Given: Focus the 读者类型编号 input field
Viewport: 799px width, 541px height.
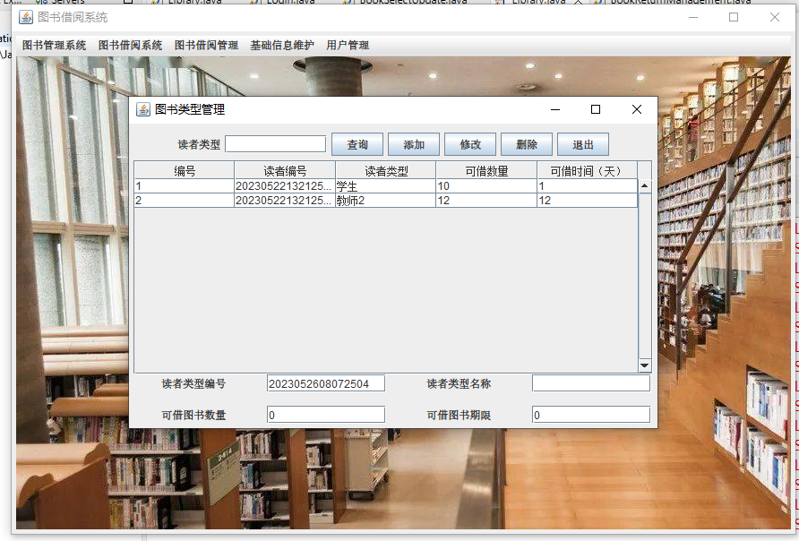Looking at the screenshot, I should point(326,383).
